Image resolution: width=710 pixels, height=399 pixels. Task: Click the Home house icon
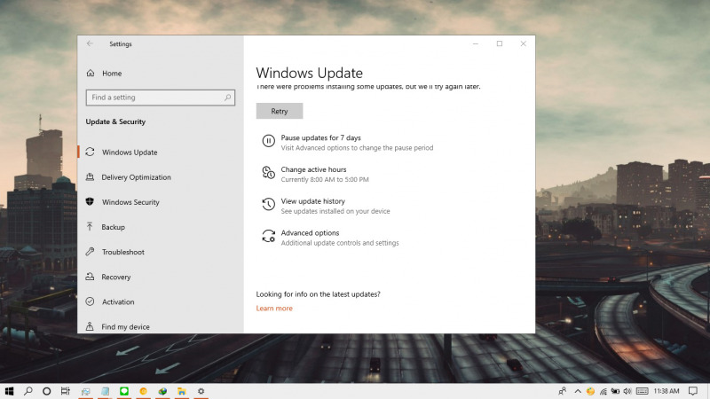[x=91, y=73]
